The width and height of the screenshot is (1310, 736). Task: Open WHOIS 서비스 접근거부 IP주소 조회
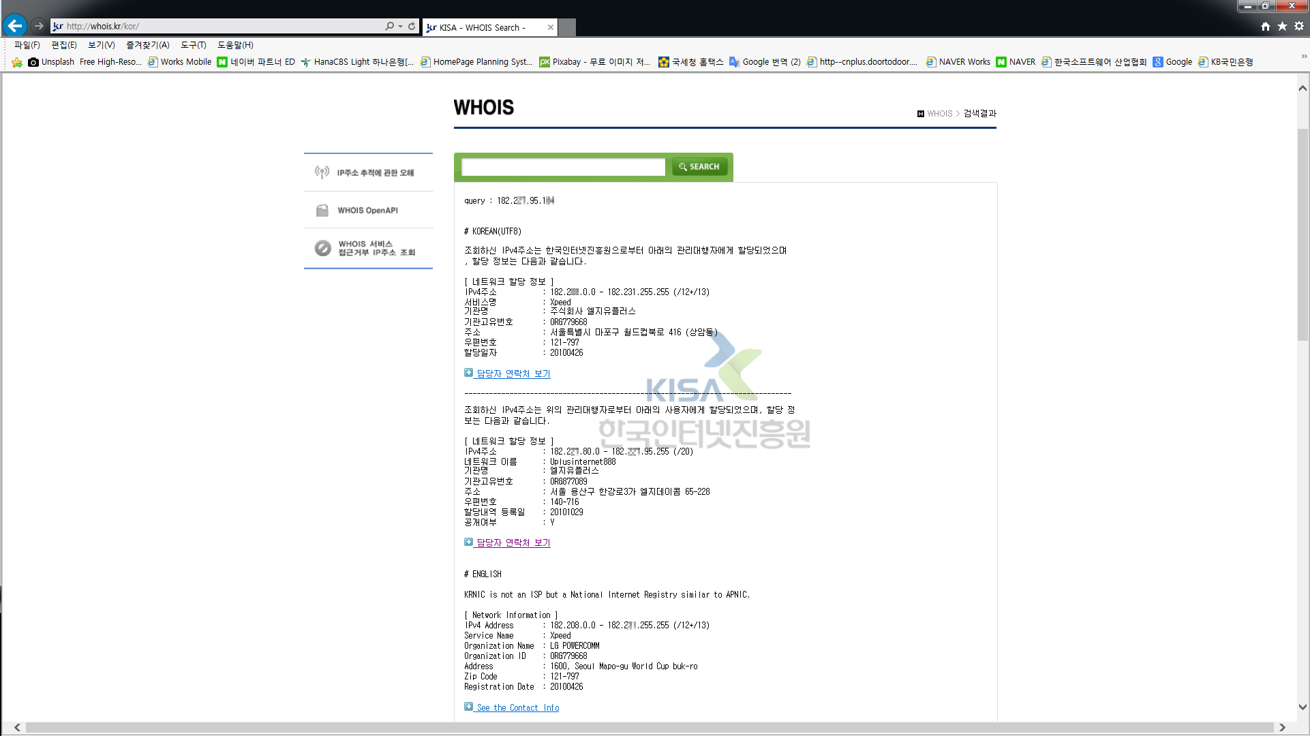(x=368, y=248)
